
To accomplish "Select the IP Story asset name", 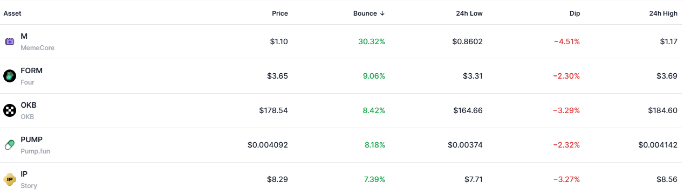I will pos(29,179).
